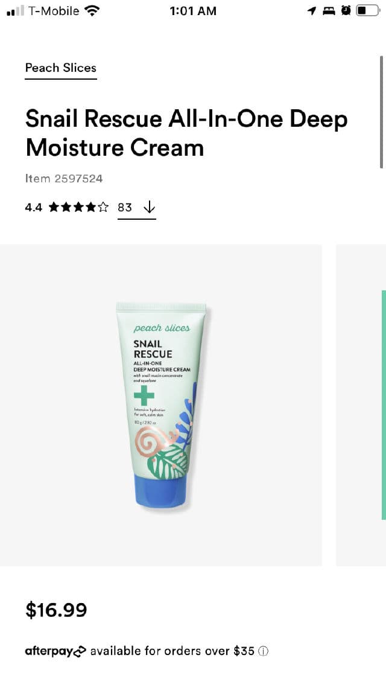Tap the alarm clock status icon
This screenshot has width=386, height=687.
click(346, 11)
